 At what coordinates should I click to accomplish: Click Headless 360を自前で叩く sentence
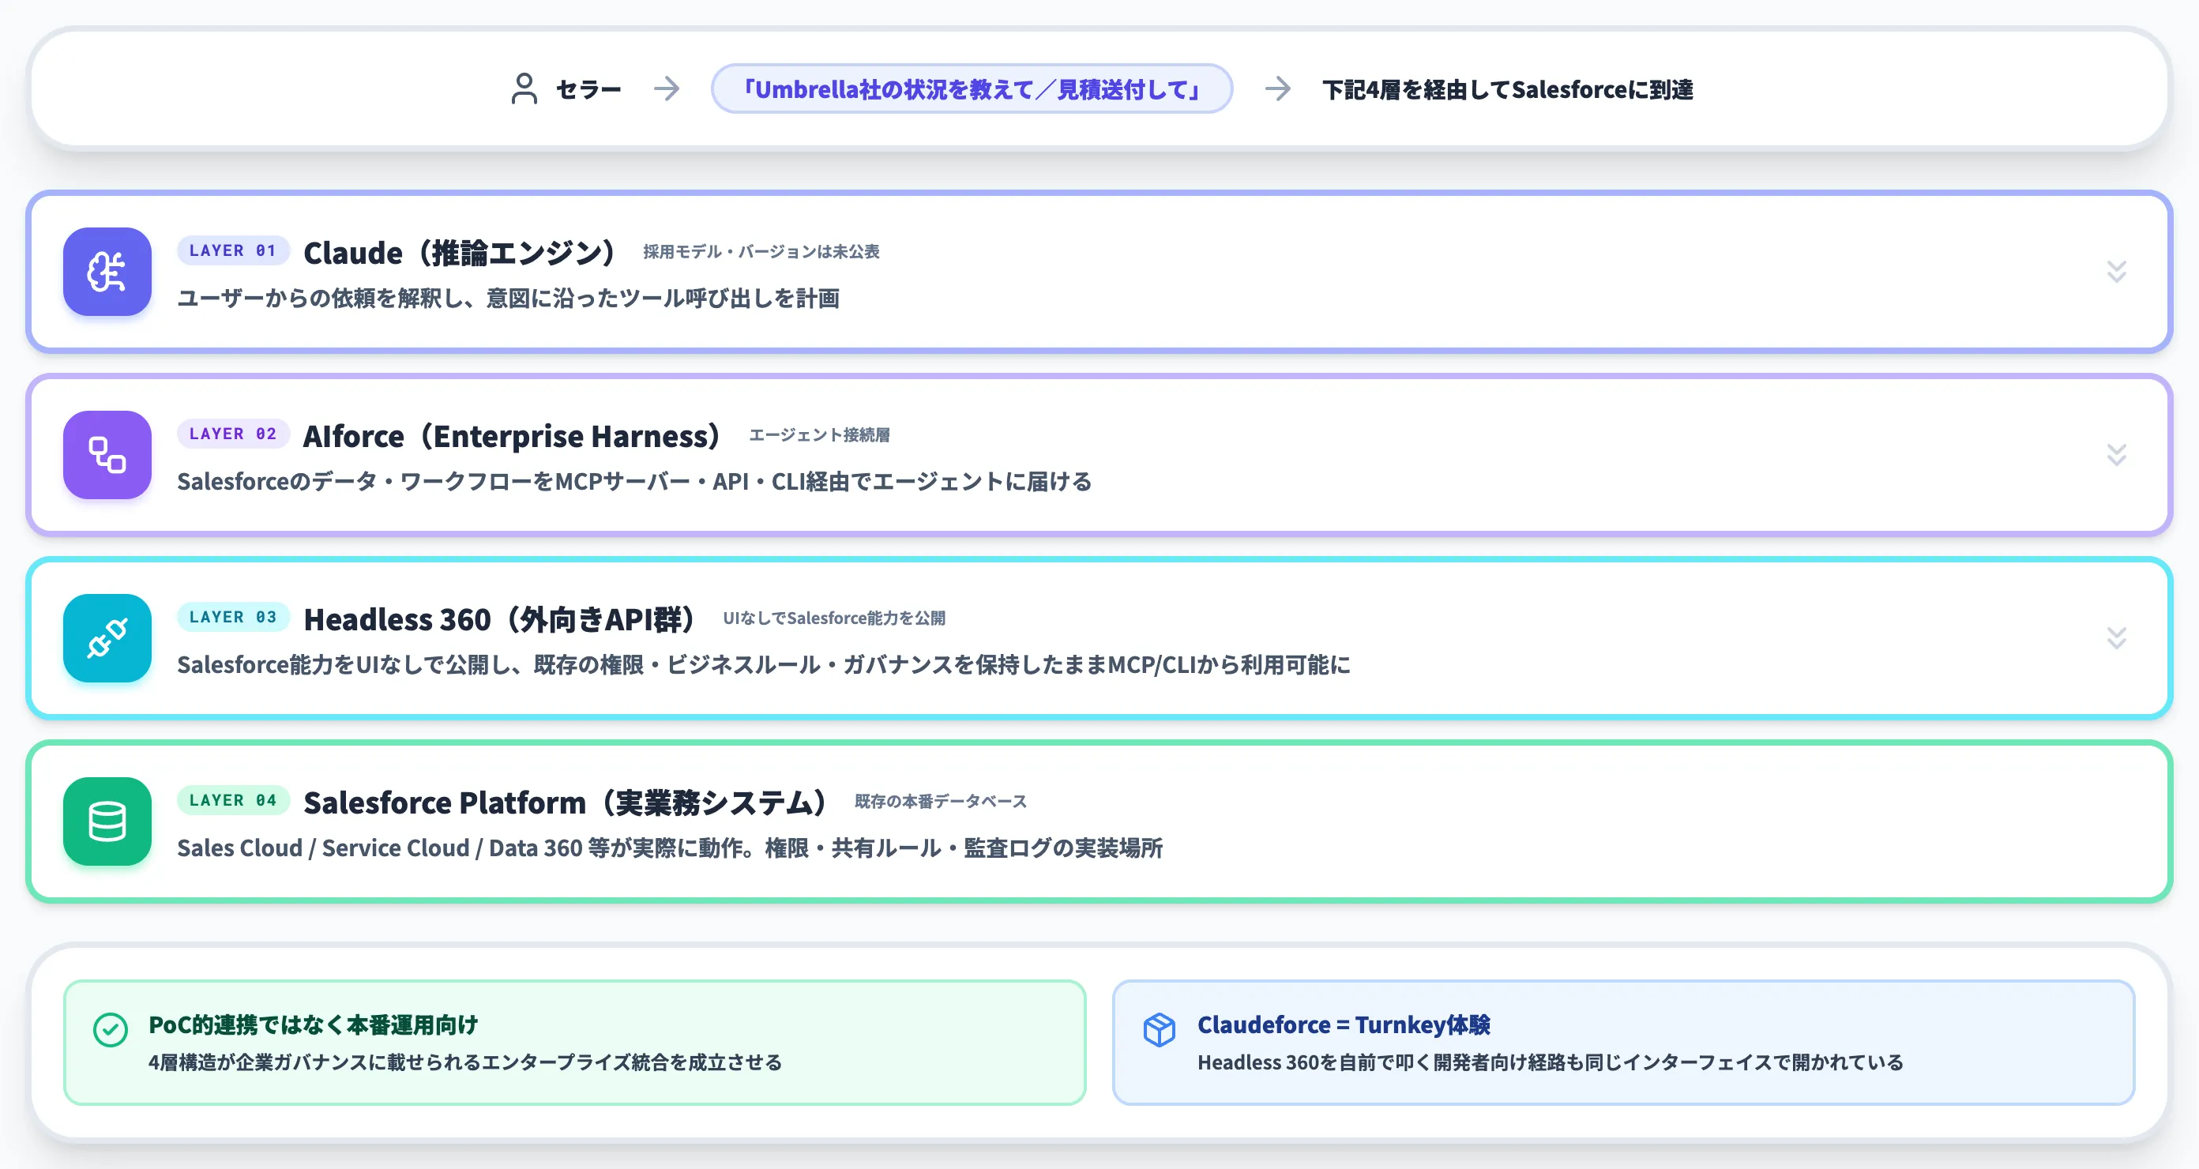pos(1551,1062)
